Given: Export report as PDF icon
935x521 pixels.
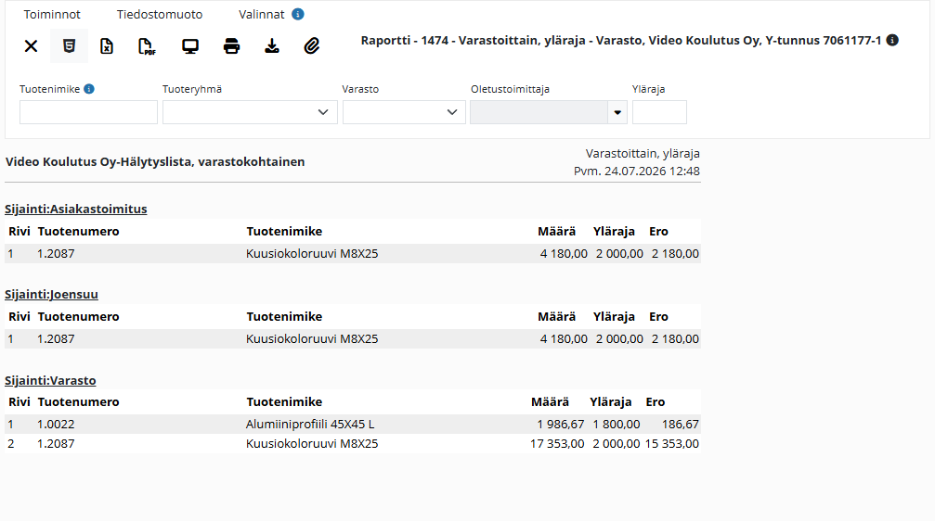Looking at the screenshot, I should pyautogui.click(x=147, y=45).
